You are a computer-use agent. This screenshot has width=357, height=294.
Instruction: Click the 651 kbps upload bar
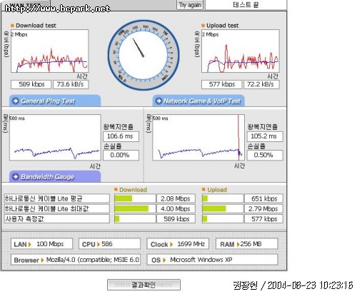point(223,198)
